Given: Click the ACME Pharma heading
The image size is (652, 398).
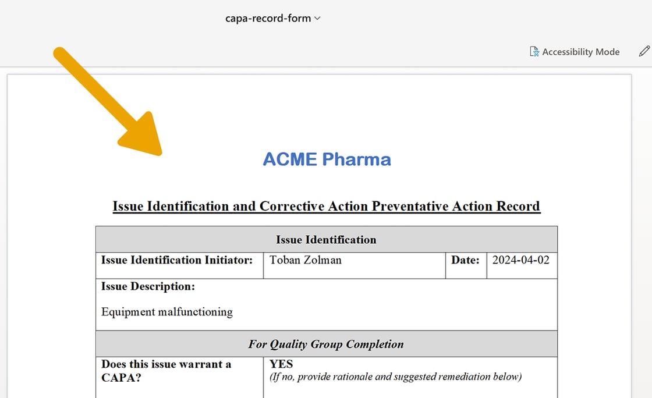Looking at the screenshot, I should pyautogui.click(x=327, y=159).
